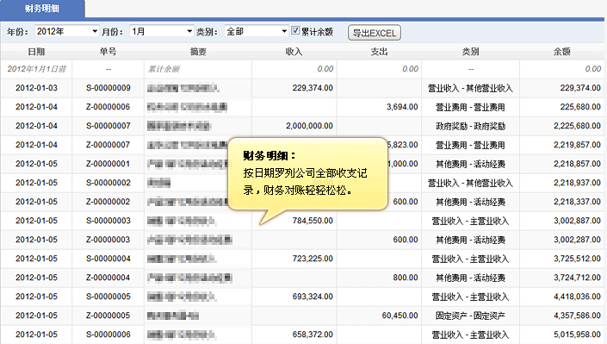Viewport: 607px width, 344px height.
Task: Click balance 3,724,712.00
Action: [577, 278]
